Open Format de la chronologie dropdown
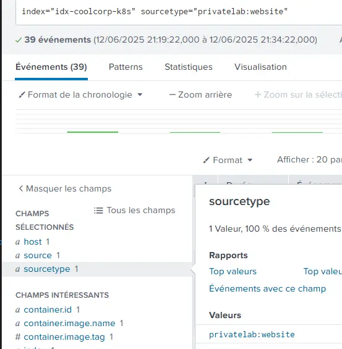 pos(80,95)
